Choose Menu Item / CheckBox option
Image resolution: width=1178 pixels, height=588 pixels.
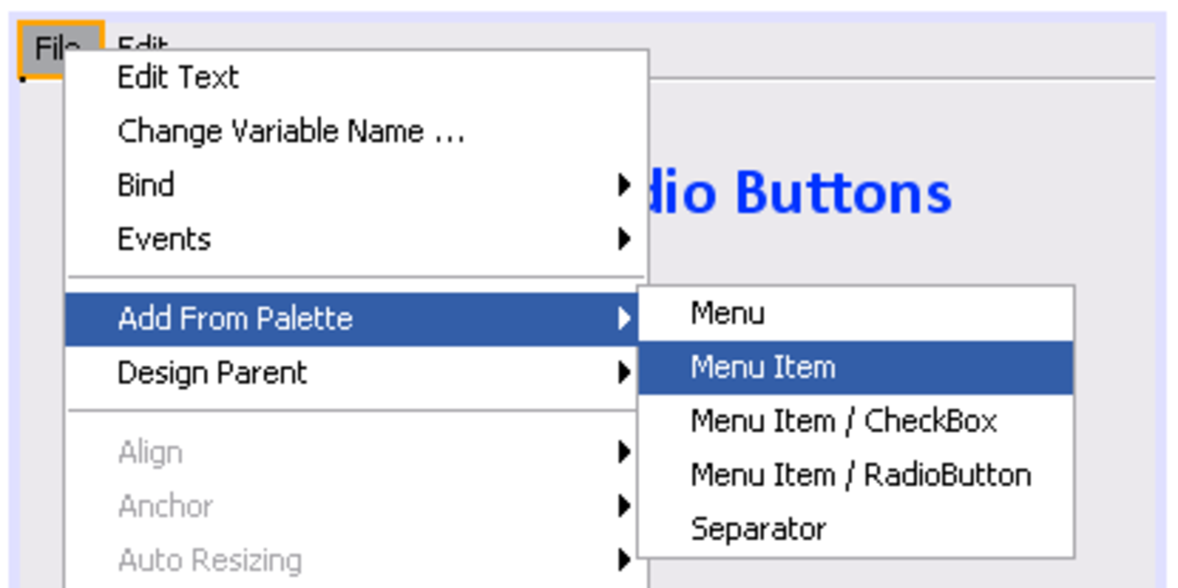click(843, 422)
